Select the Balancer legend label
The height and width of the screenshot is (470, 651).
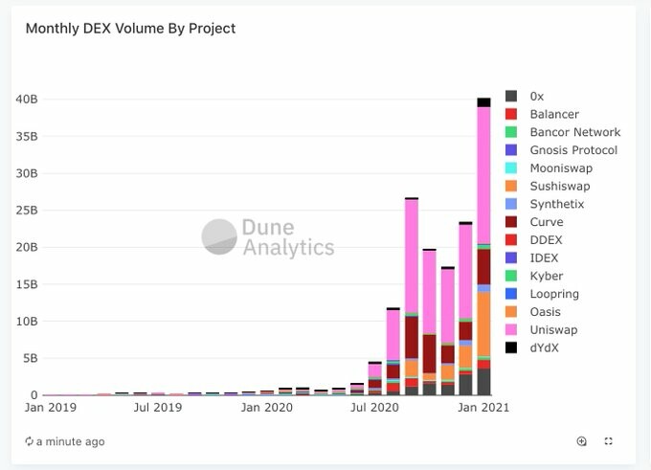point(554,114)
